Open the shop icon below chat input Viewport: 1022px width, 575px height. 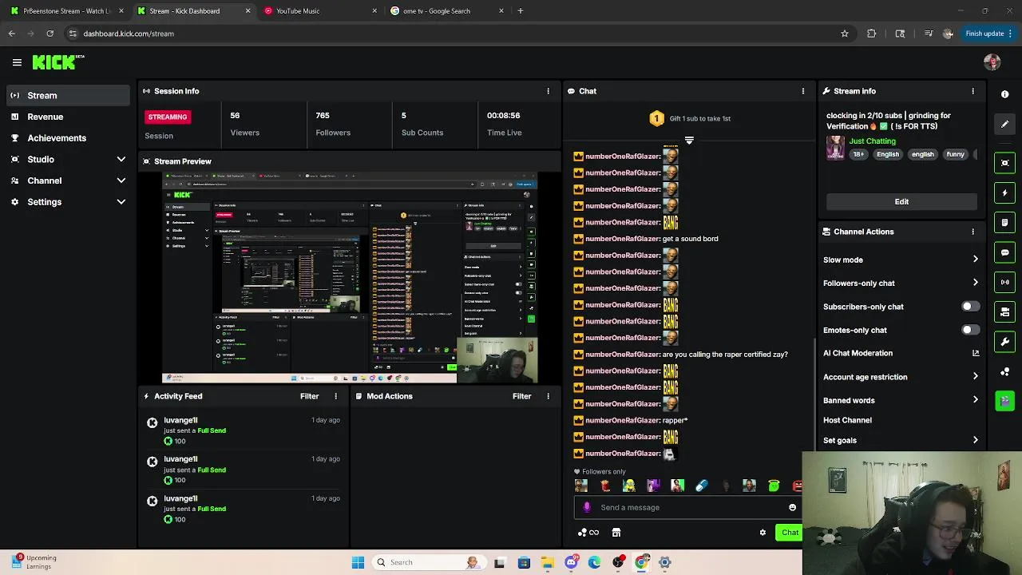(616, 533)
